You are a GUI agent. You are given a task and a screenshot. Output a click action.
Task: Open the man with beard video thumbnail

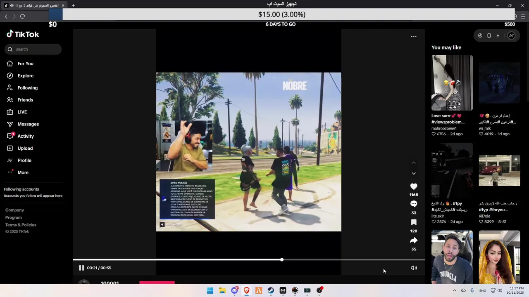452,257
